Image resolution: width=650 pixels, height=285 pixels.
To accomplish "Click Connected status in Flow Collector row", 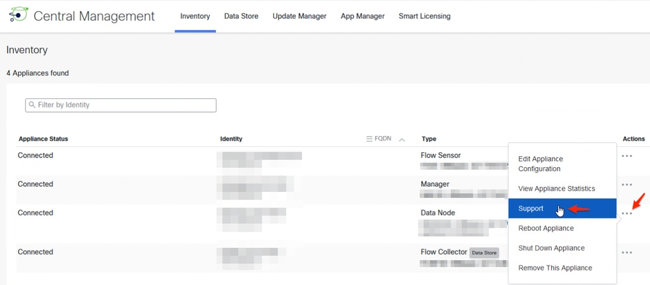I will click(35, 252).
